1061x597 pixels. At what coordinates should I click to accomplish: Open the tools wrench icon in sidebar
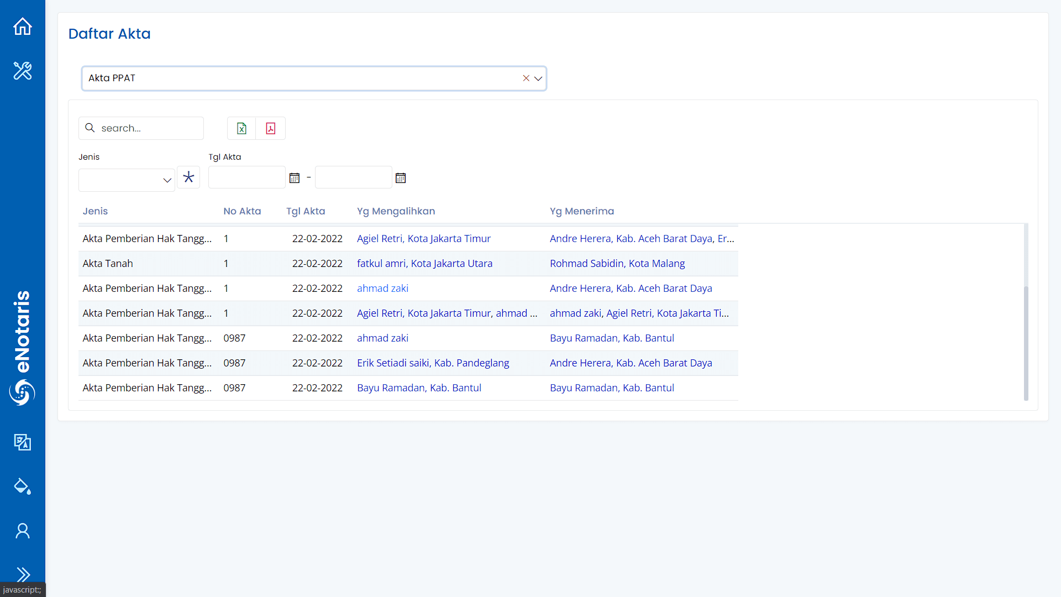(23, 70)
